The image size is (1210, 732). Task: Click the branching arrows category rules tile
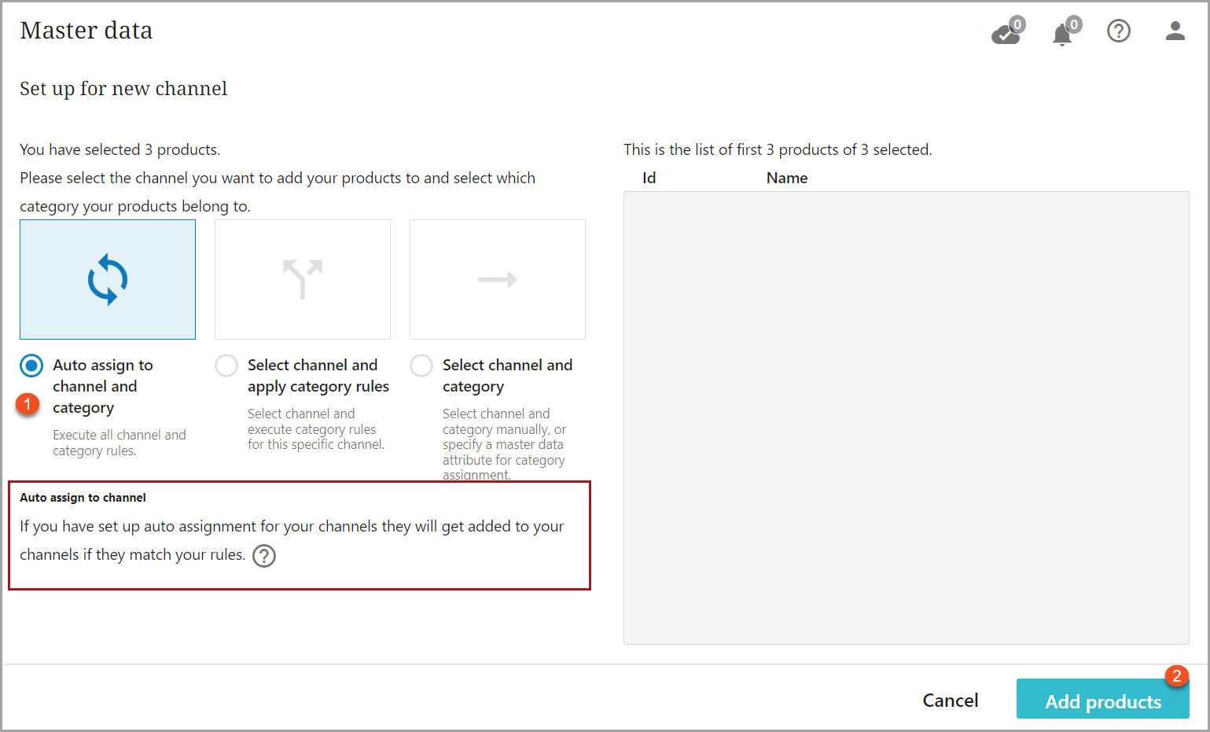pos(303,280)
